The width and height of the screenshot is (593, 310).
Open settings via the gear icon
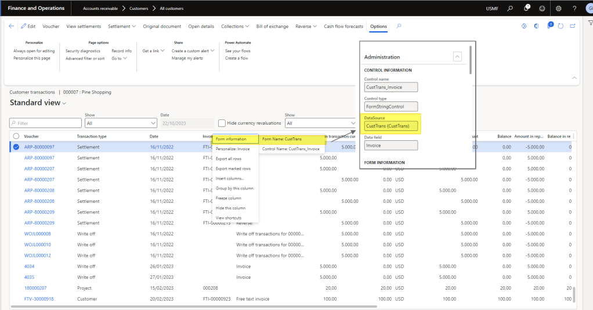(558, 9)
